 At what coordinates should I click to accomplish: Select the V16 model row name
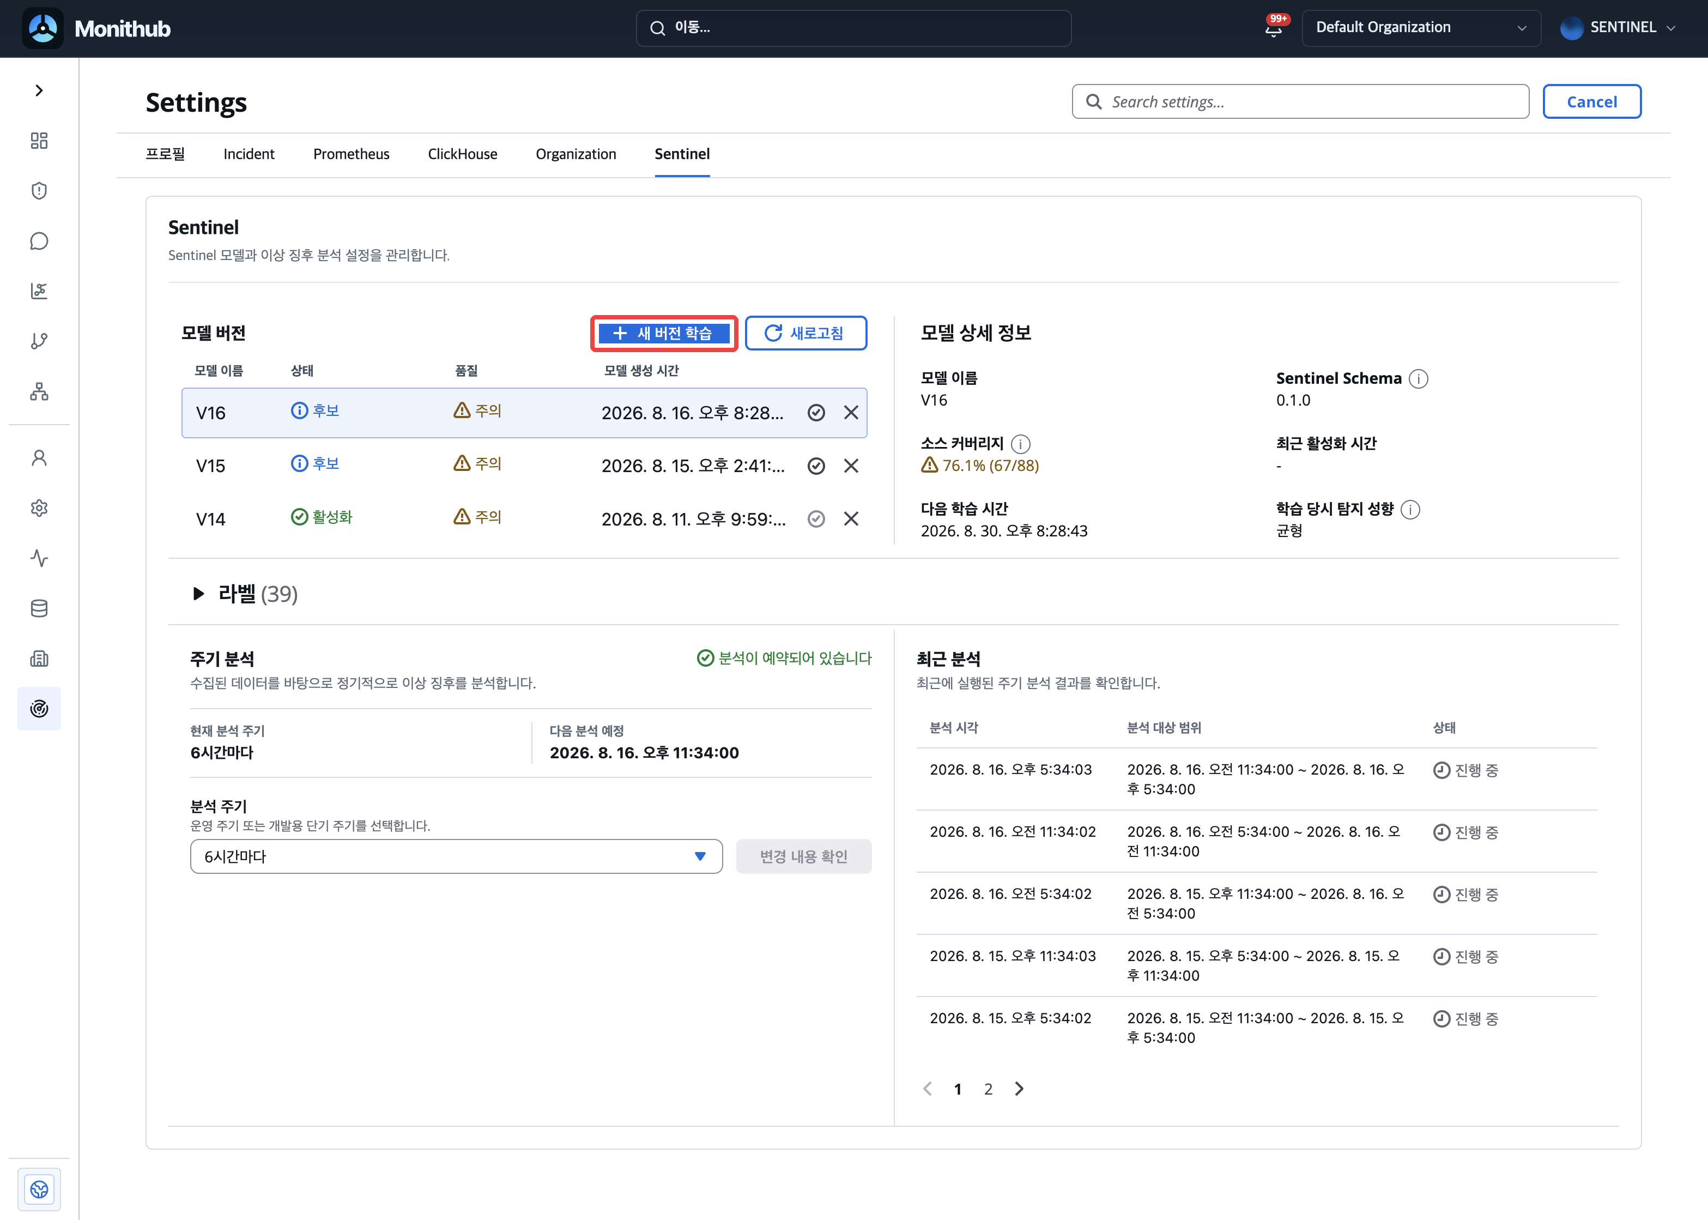coord(211,413)
